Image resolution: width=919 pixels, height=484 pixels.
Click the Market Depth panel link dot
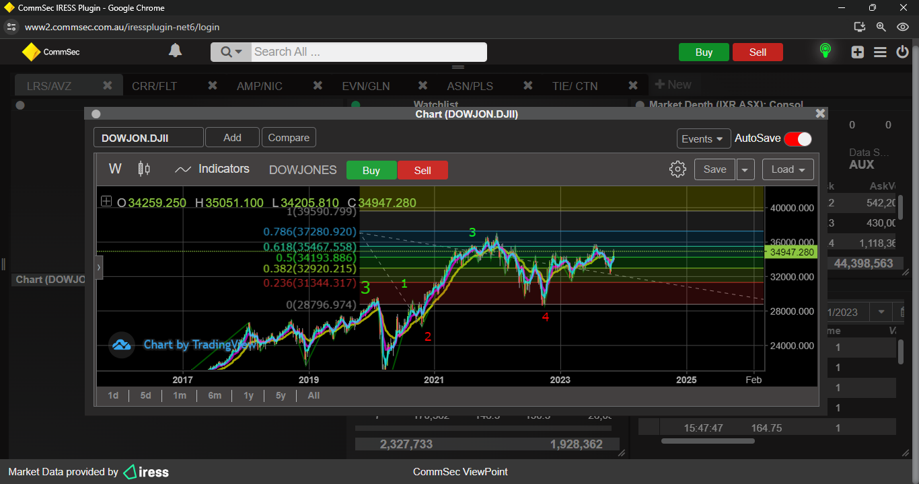tap(639, 105)
